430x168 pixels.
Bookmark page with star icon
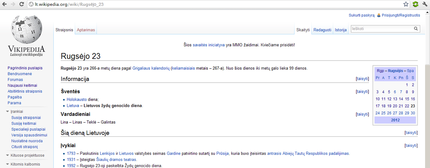point(406,4)
